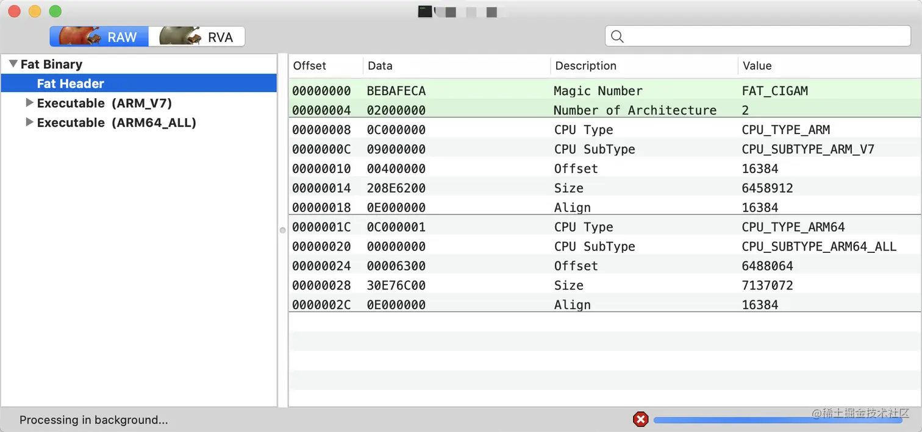Image resolution: width=922 pixels, height=432 pixels.
Task: Collapse the Fat Binary tree node
Action: [13, 64]
